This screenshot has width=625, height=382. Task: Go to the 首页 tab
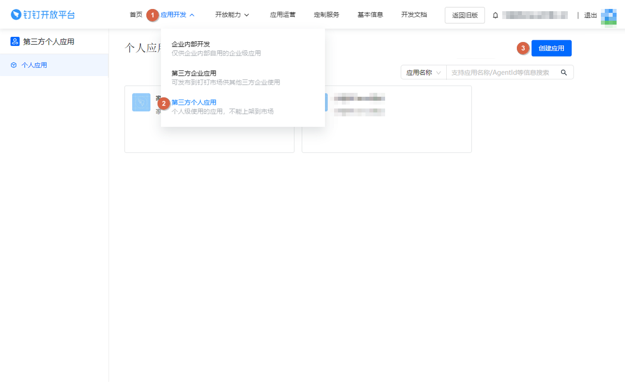136,15
